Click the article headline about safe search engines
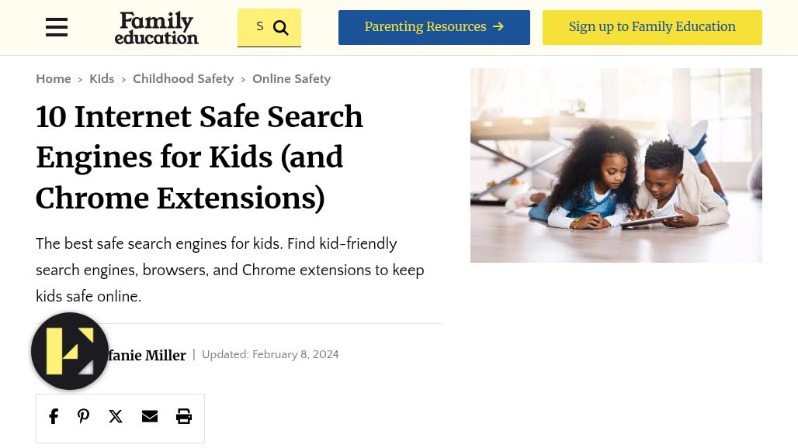This screenshot has height=448, width=798. pos(199,157)
